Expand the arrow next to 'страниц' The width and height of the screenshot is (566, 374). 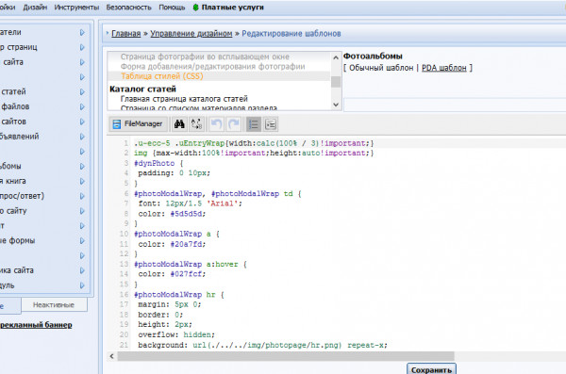pos(82,47)
